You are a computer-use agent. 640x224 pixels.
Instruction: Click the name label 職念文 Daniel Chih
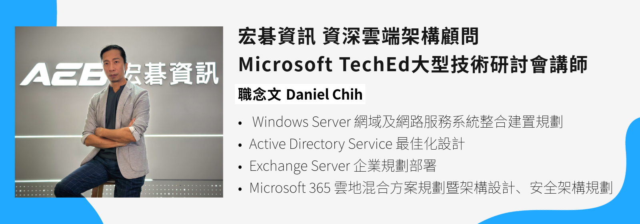300,95
